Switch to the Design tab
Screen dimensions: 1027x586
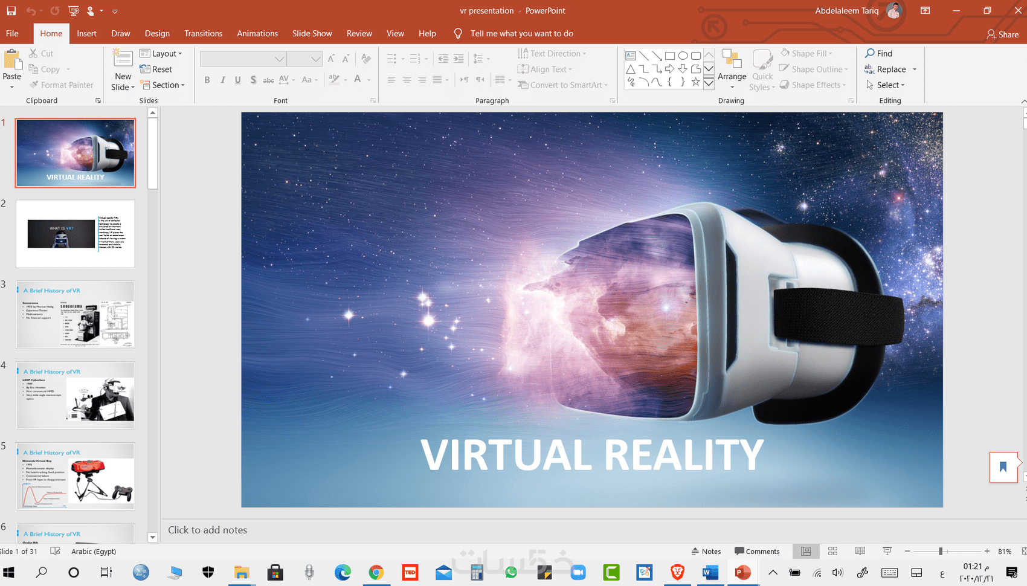click(157, 33)
